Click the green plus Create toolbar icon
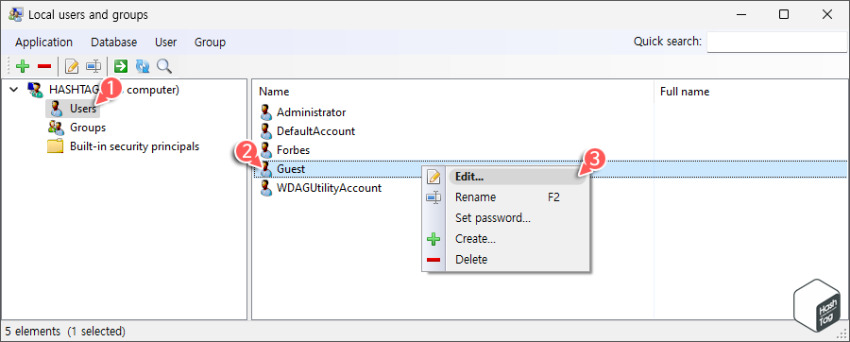The image size is (850, 342). [x=23, y=67]
